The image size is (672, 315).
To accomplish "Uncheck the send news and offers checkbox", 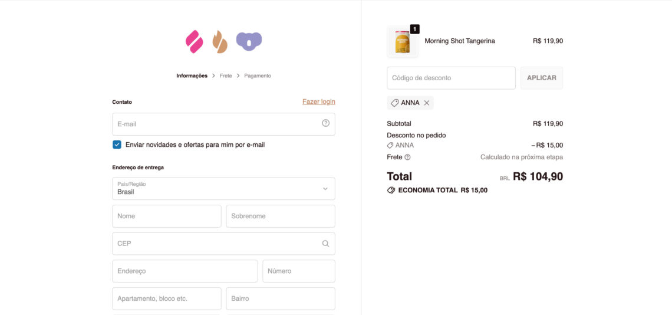I will [117, 145].
